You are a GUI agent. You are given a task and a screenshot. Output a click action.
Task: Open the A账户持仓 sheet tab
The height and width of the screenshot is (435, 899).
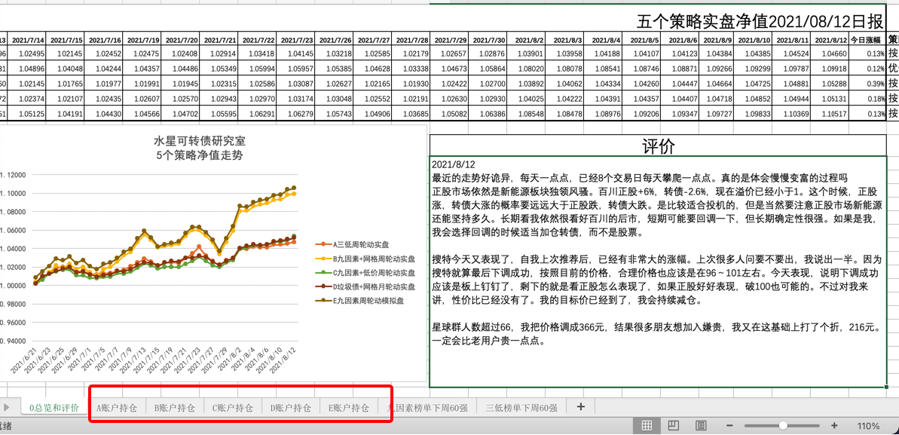tap(117, 408)
